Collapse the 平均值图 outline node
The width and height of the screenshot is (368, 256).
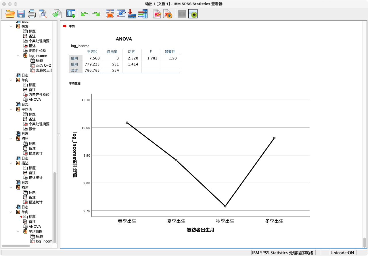pyautogui.click(x=18, y=232)
